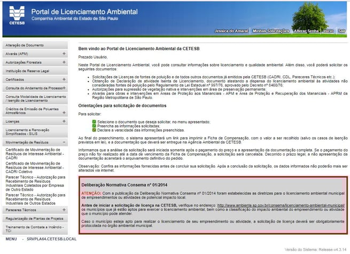
Task: Open Consulta Modalidade de Licenciamento item
Action: pyautogui.click(x=35, y=99)
